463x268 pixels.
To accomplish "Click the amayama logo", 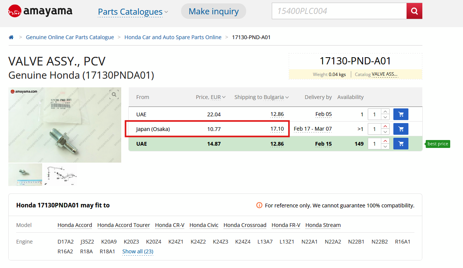I will click(40, 11).
